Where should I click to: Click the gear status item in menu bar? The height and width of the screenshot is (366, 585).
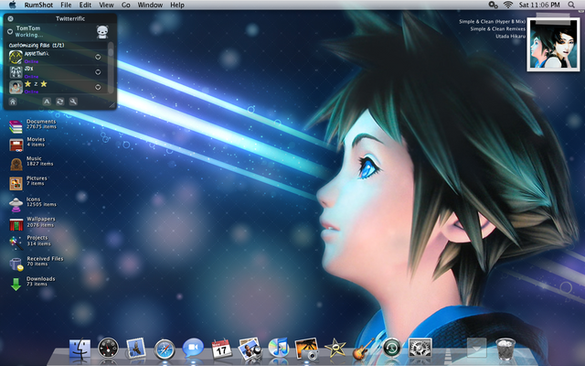493,5
